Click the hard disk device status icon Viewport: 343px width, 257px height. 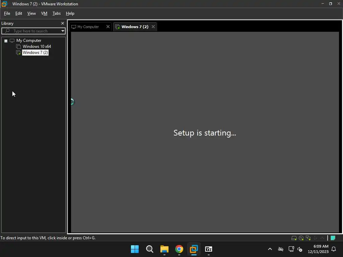coord(294,238)
